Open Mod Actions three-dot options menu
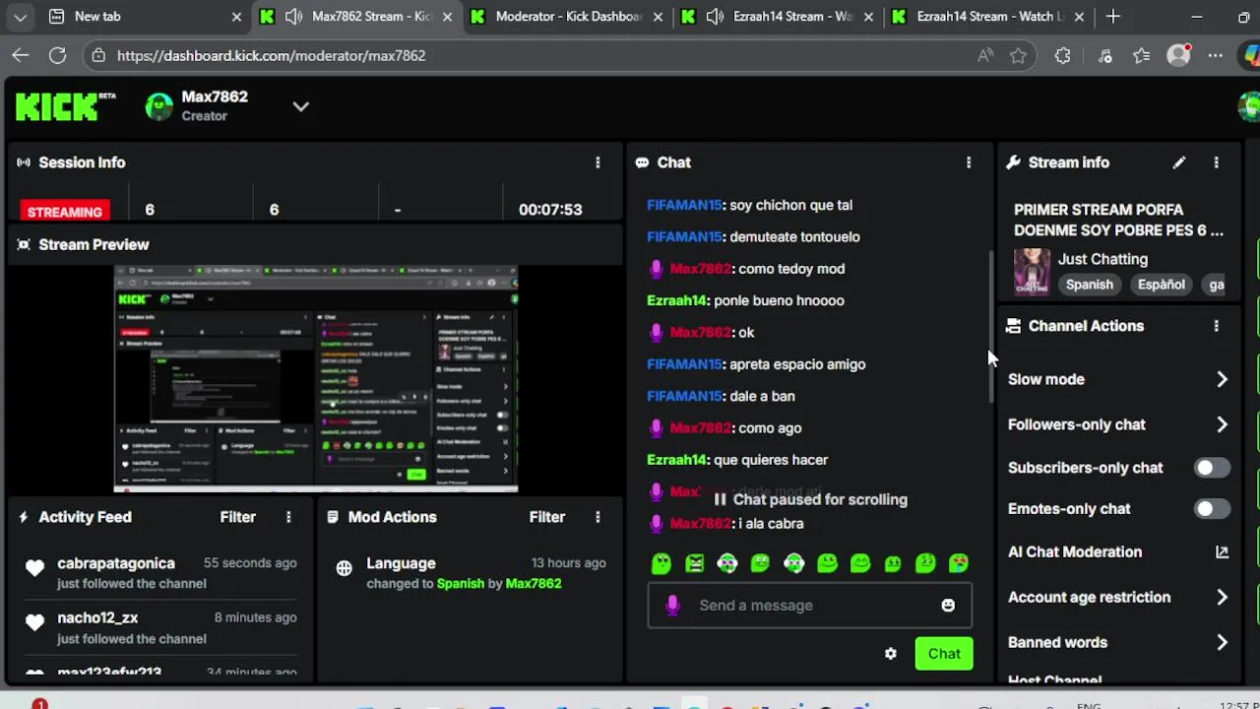Viewport: 1260px width, 709px height. pos(598,517)
